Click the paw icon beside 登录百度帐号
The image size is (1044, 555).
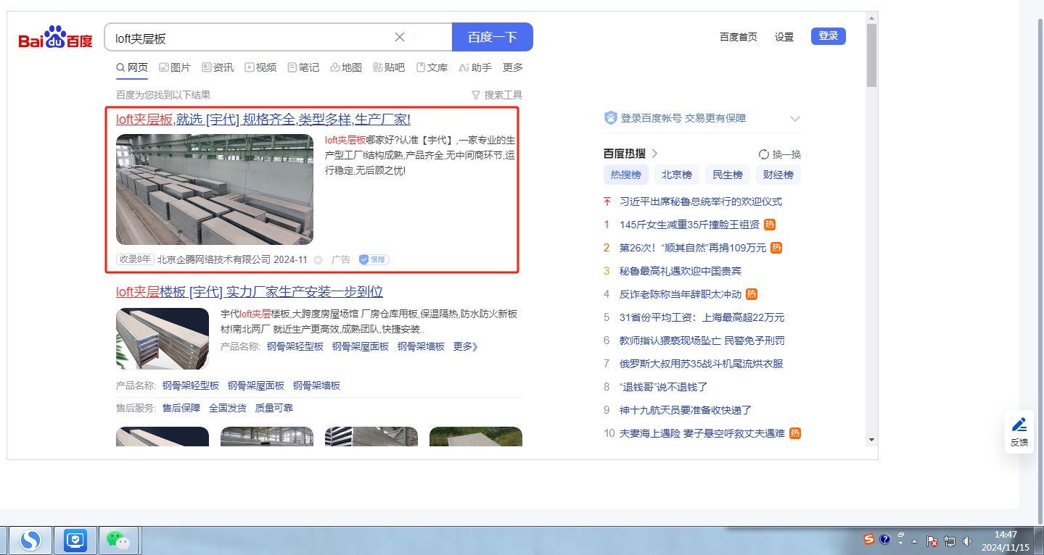point(611,118)
